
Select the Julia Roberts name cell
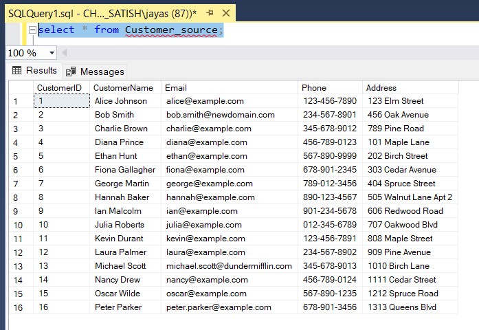point(125,225)
